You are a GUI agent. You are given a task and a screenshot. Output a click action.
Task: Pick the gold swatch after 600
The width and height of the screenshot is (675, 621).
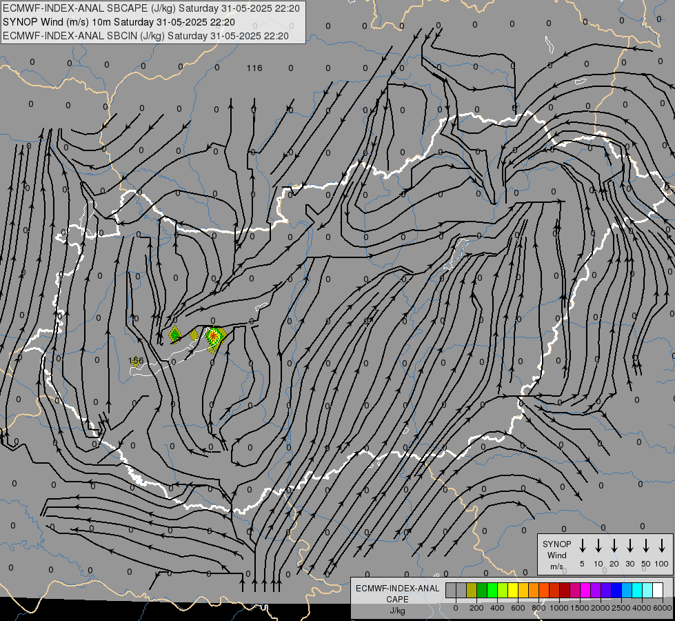pos(523,590)
